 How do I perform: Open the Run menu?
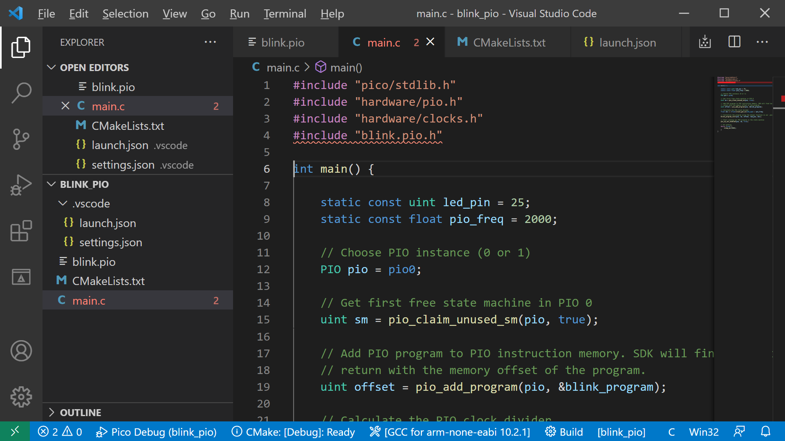(x=240, y=13)
